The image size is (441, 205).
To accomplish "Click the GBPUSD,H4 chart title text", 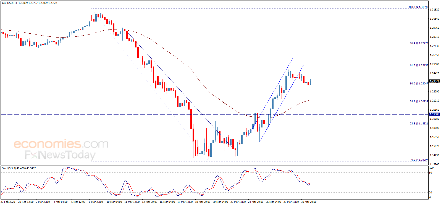I will pyautogui.click(x=9, y=3).
